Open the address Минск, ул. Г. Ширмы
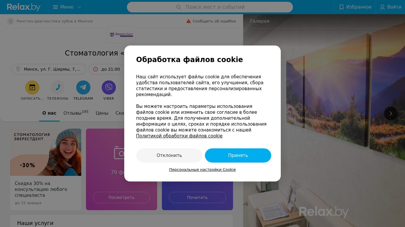 point(49,69)
